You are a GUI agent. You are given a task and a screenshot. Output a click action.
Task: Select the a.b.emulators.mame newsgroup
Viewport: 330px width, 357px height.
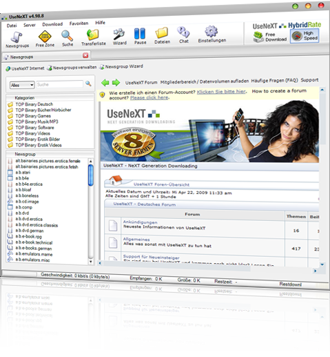(34, 254)
